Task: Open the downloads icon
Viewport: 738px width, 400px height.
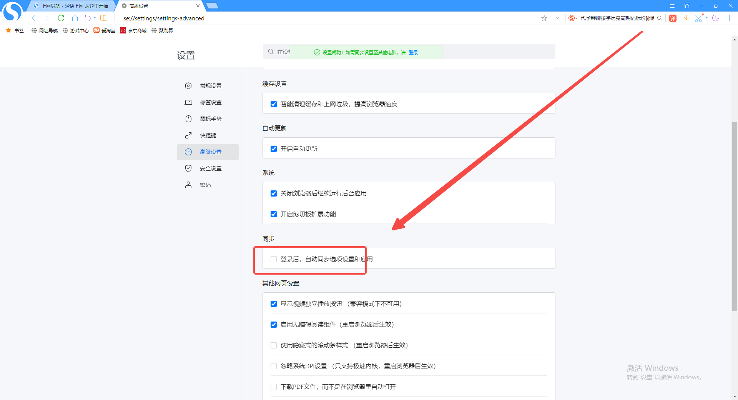Action: [x=686, y=18]
